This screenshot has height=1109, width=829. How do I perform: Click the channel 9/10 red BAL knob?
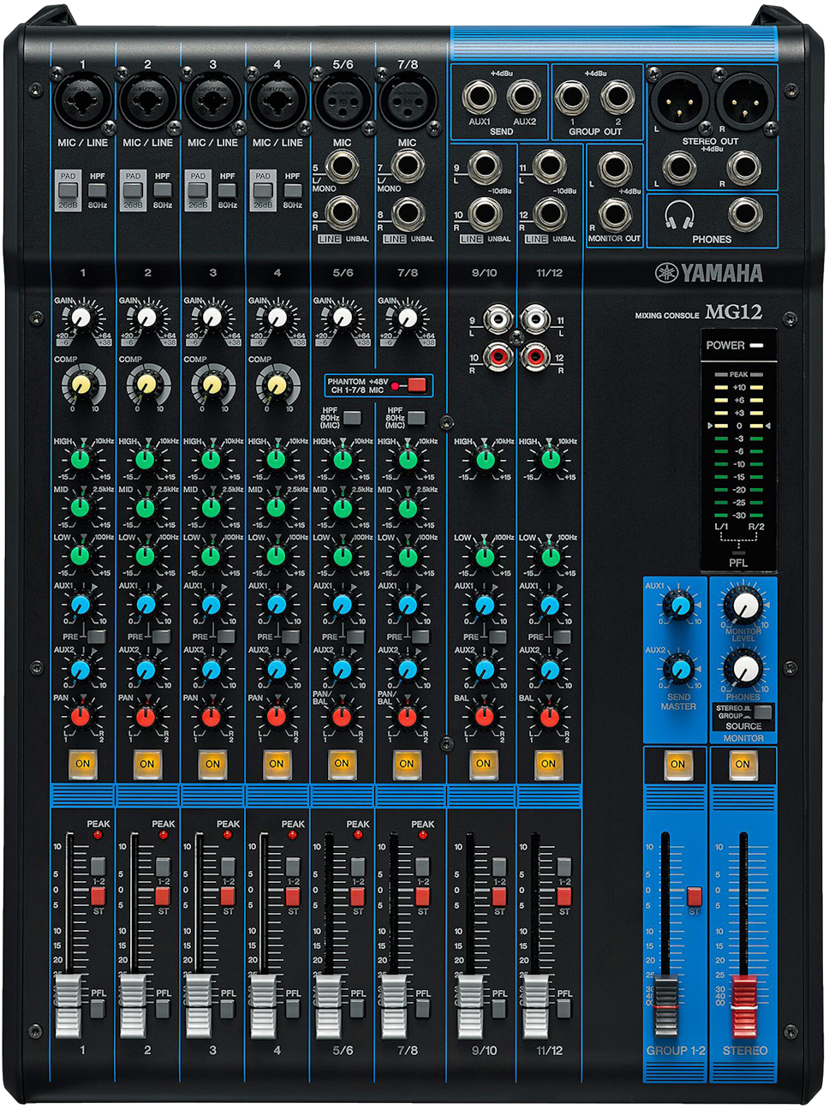pos(484,716)
